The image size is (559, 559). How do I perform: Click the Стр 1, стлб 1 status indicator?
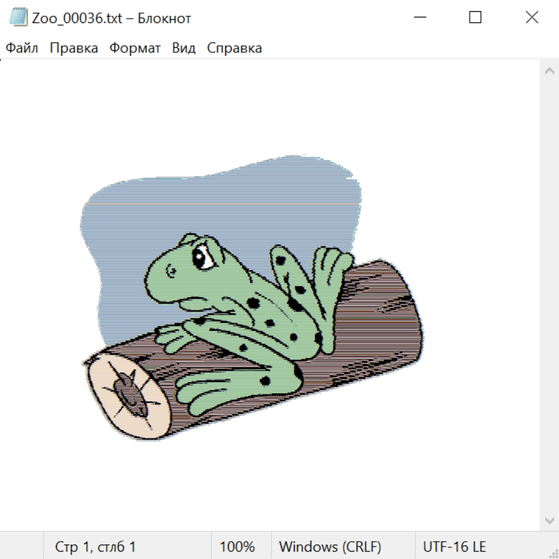click(96, 547)
